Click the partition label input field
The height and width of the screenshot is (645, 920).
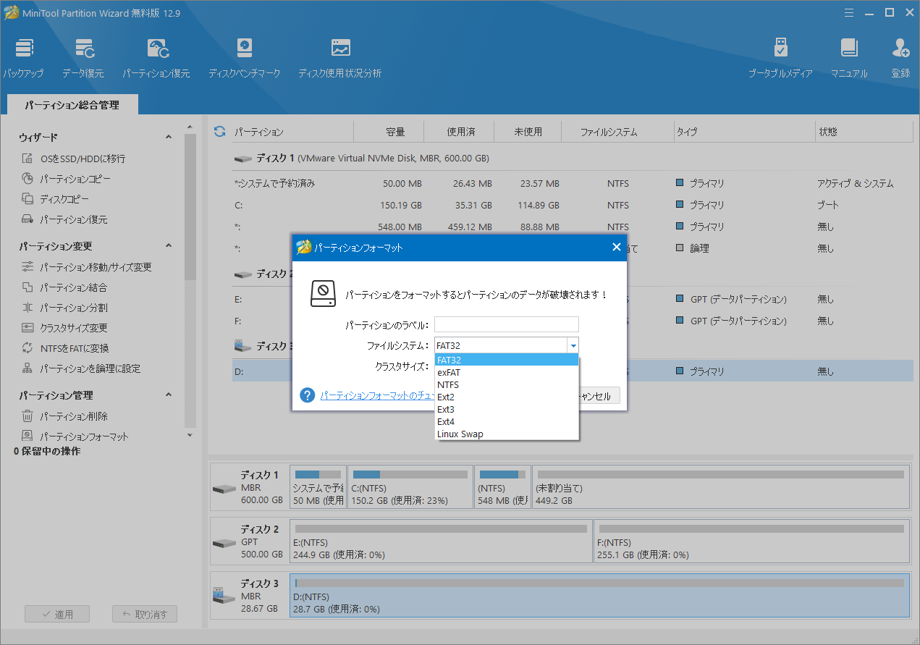point(507,324)
